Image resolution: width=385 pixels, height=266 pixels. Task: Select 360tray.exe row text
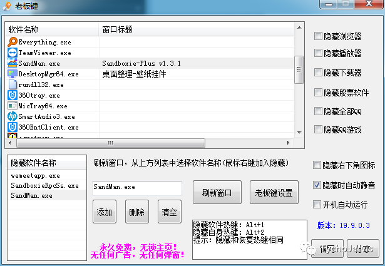tap(39, 95)
